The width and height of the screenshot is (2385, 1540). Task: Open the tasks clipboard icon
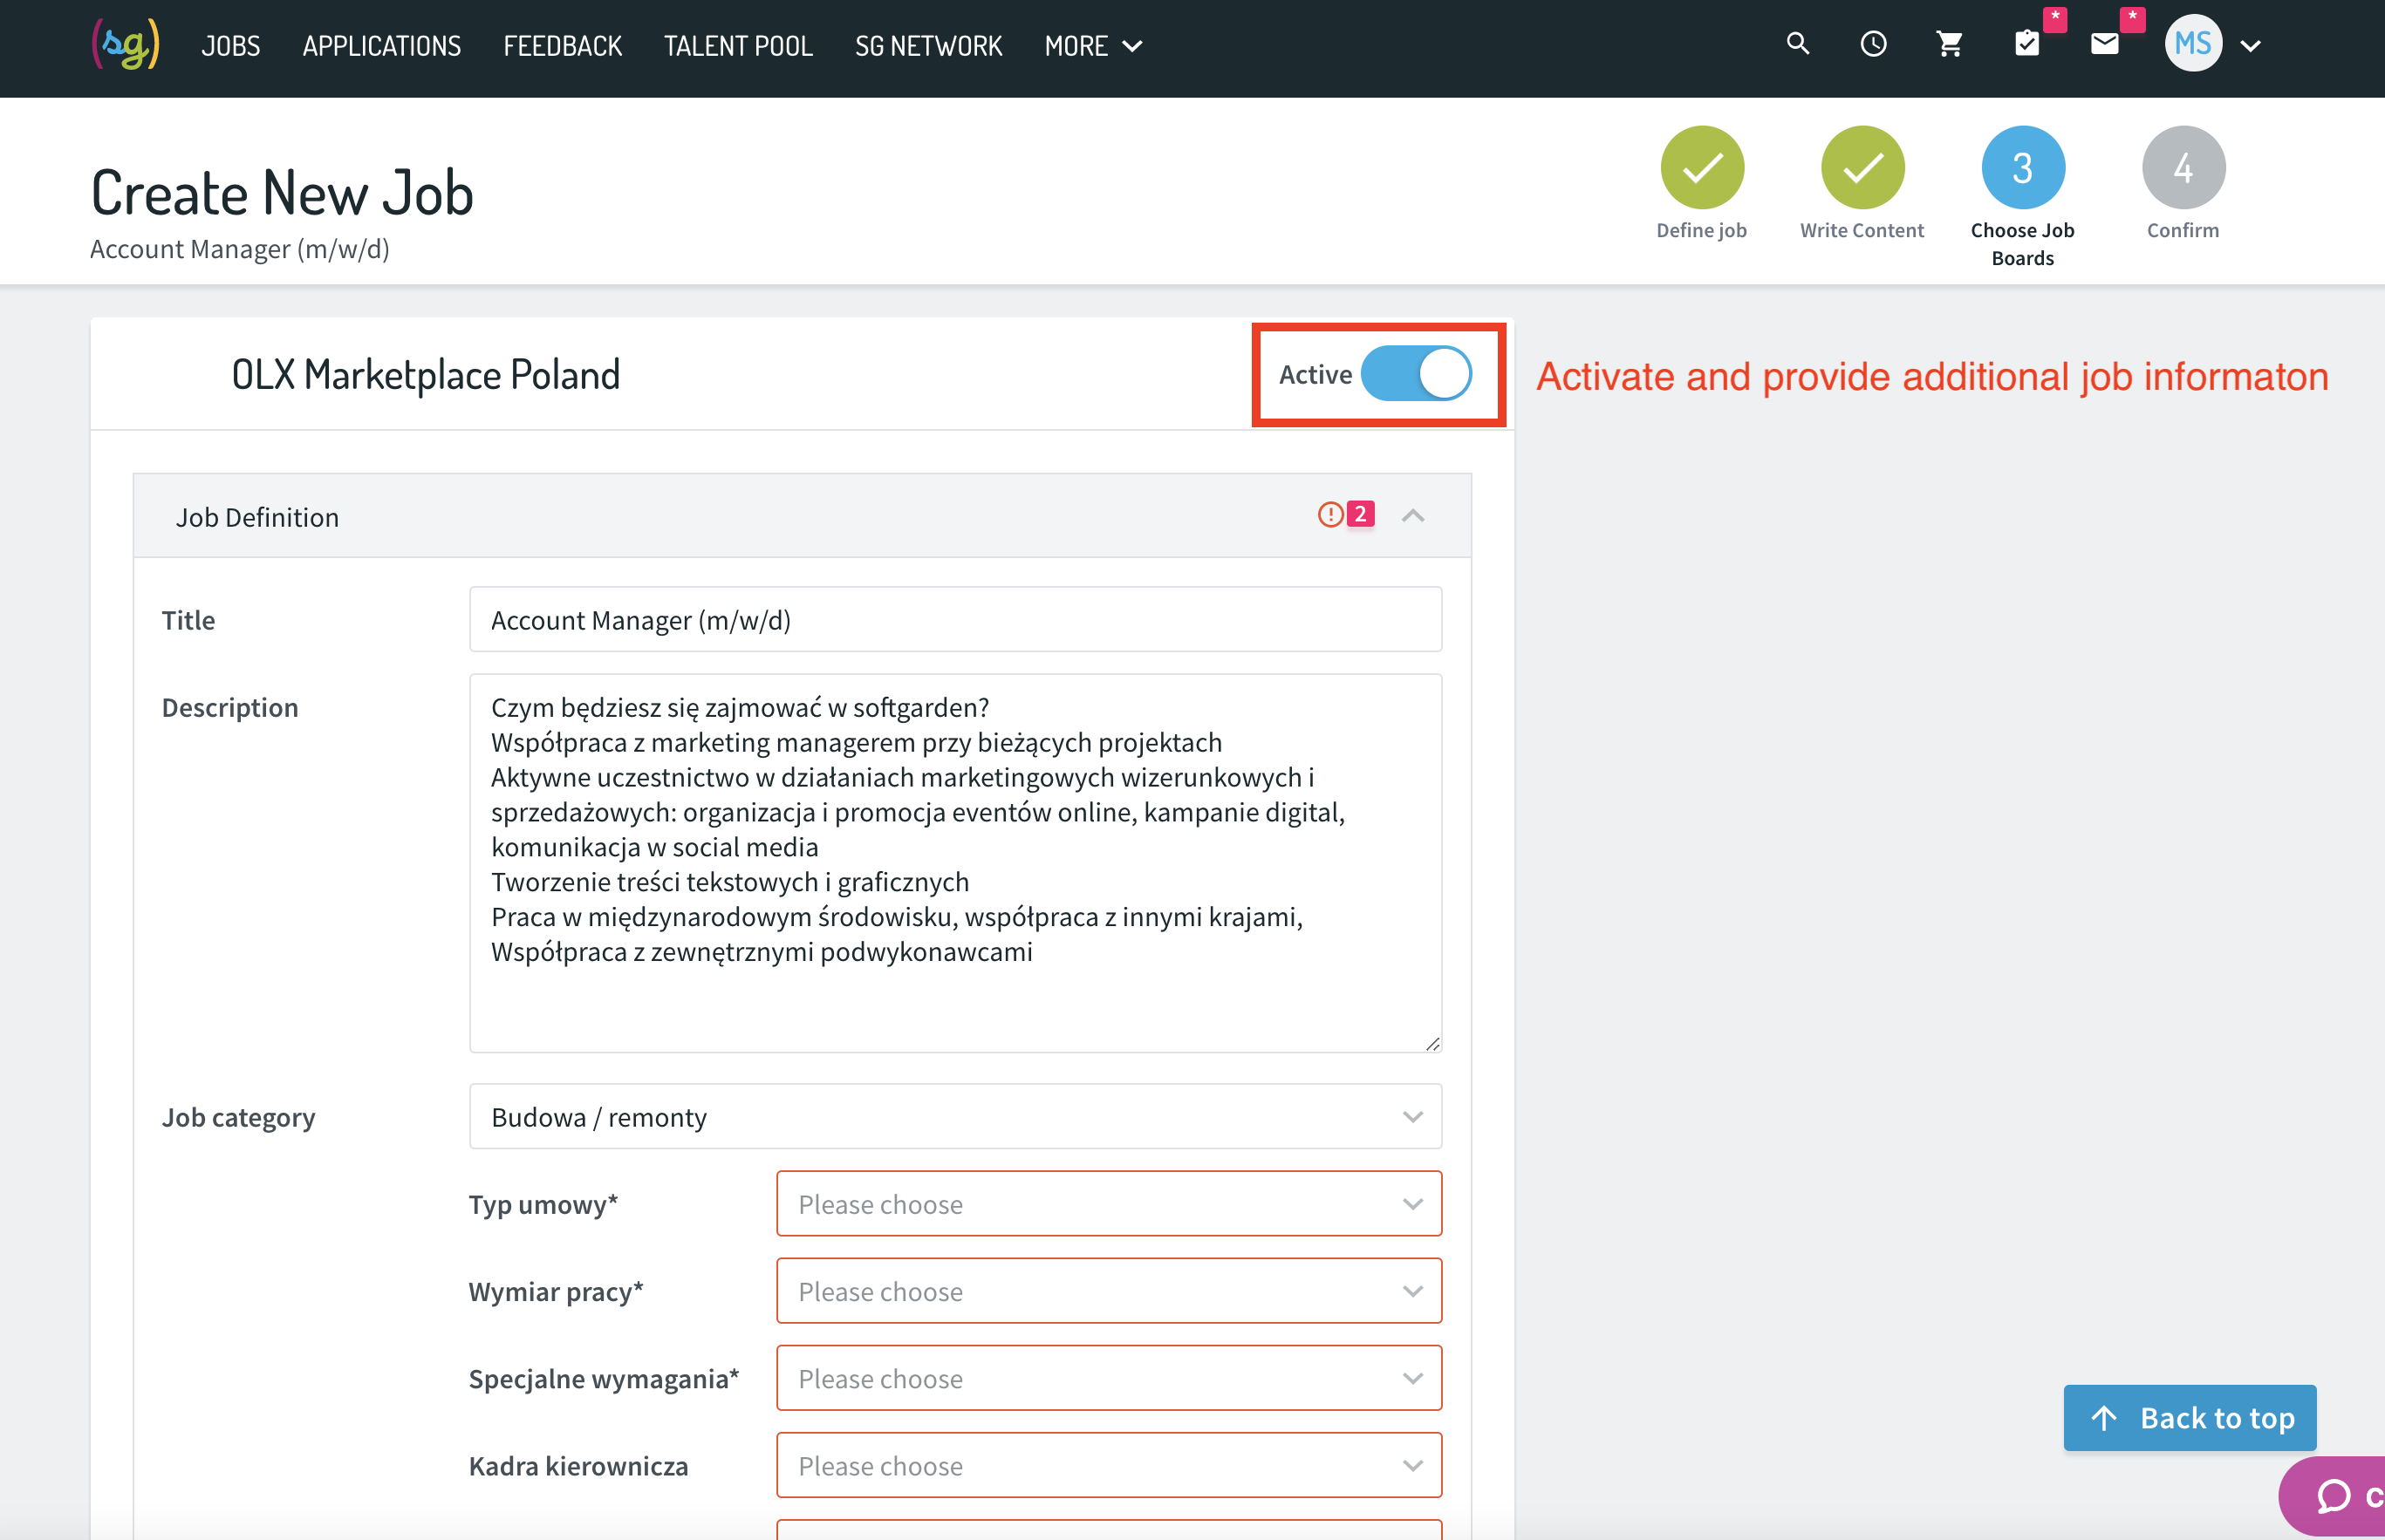[2026, 44]
